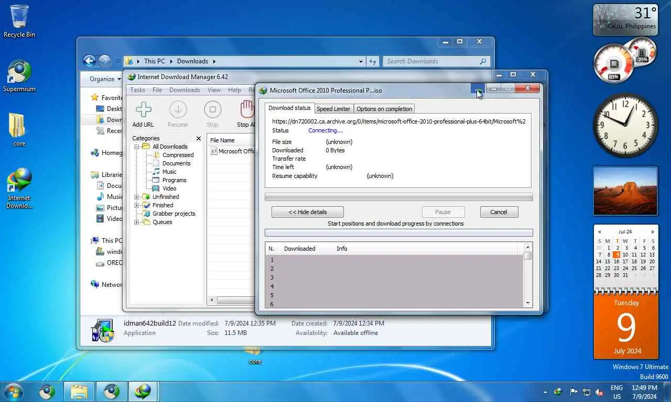671x402 pixels.
Task: Select the Supermium desktop shortcut
Action: [x=19, y=76]
